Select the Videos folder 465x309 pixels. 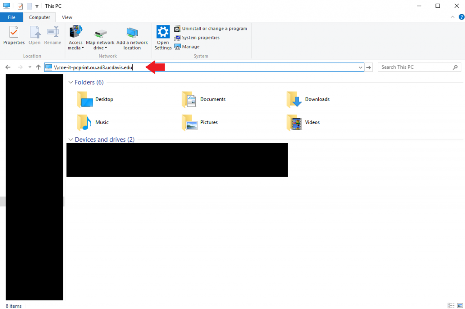coord(303,122)
